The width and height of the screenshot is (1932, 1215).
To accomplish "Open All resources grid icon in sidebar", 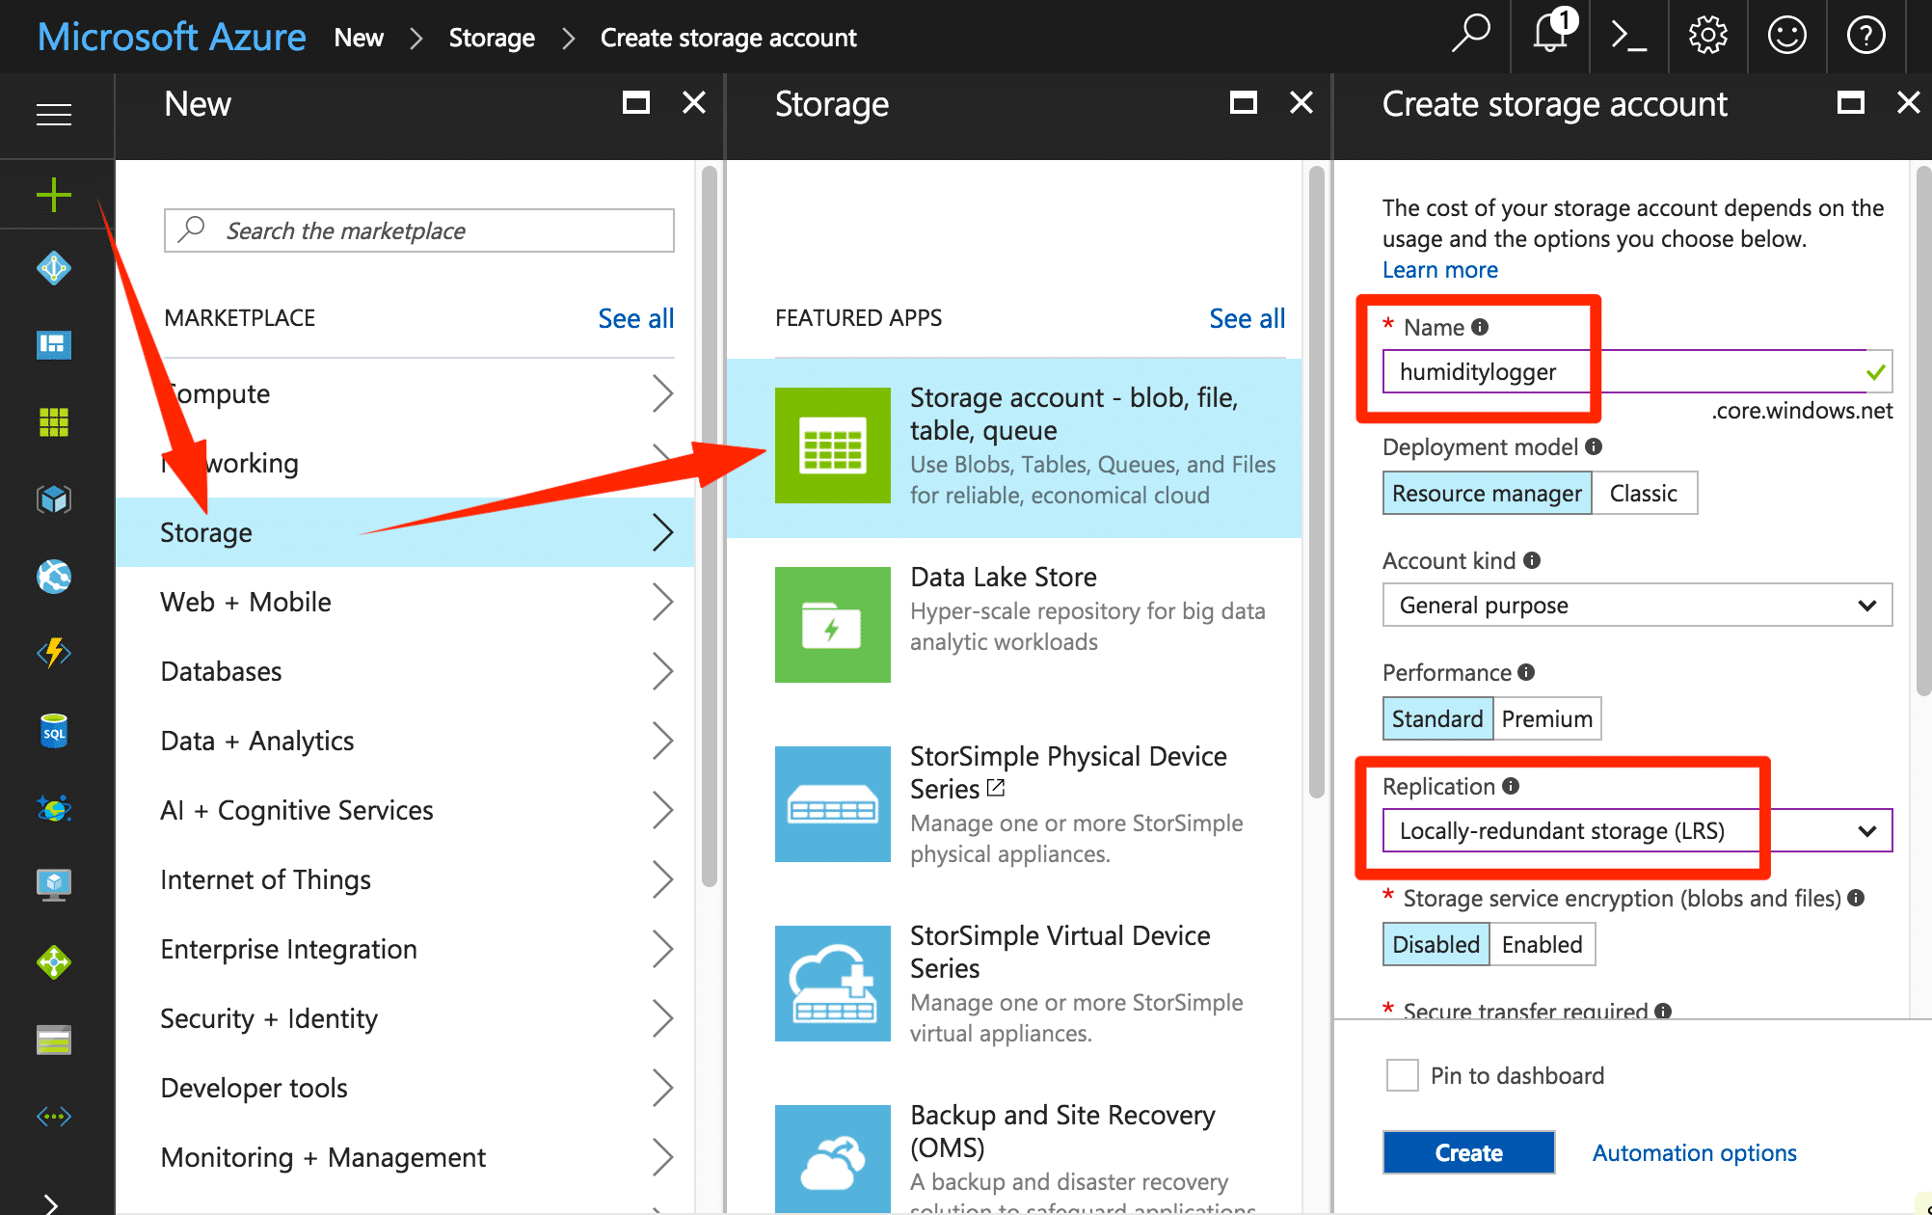I will click(x=54, y=421).
